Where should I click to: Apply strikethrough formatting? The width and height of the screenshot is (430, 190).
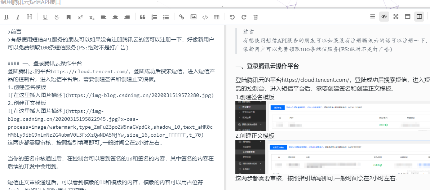tap(57, 17)
